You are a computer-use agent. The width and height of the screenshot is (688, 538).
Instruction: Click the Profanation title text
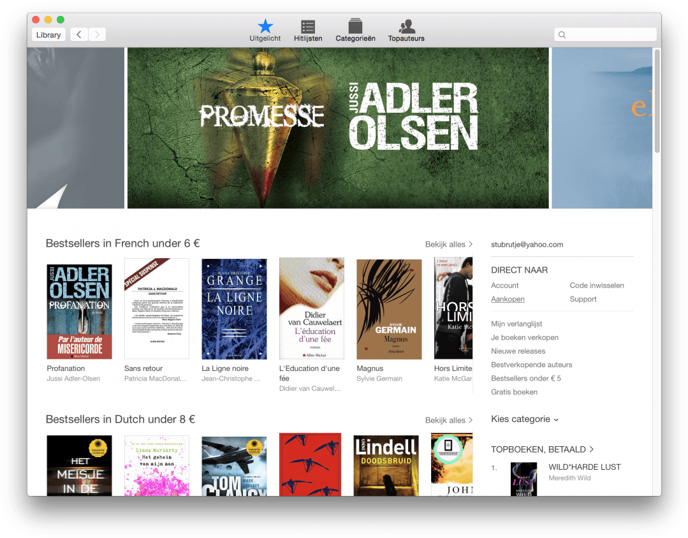(66, 368)
